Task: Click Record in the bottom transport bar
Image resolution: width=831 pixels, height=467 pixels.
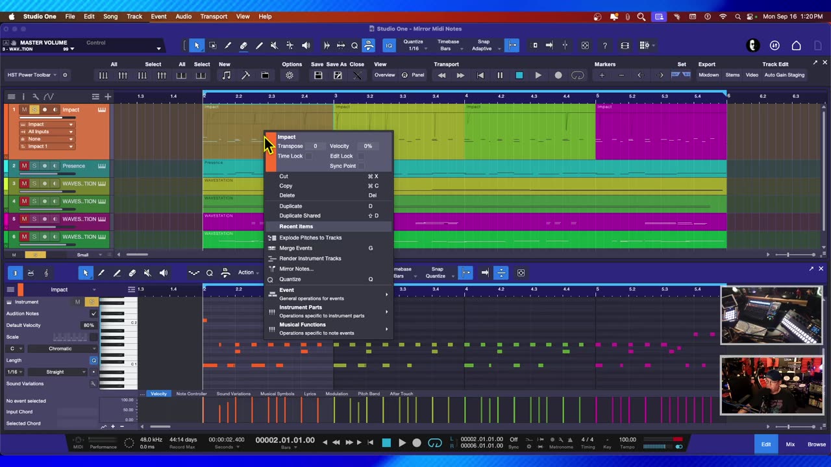Action: (417, 443)
